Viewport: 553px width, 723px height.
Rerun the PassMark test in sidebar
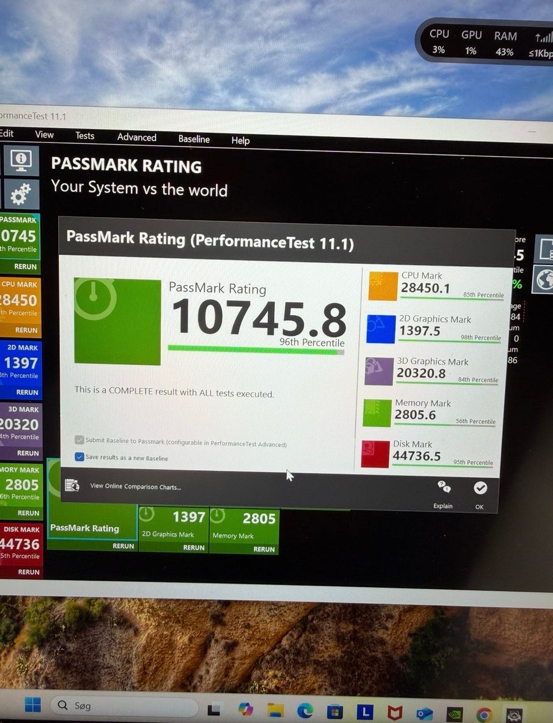tap(25, 266)
